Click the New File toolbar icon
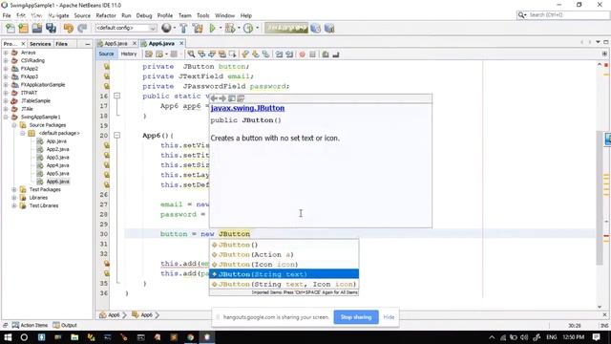The width and height of the screenshot is (611, 344). pos(11,28)
